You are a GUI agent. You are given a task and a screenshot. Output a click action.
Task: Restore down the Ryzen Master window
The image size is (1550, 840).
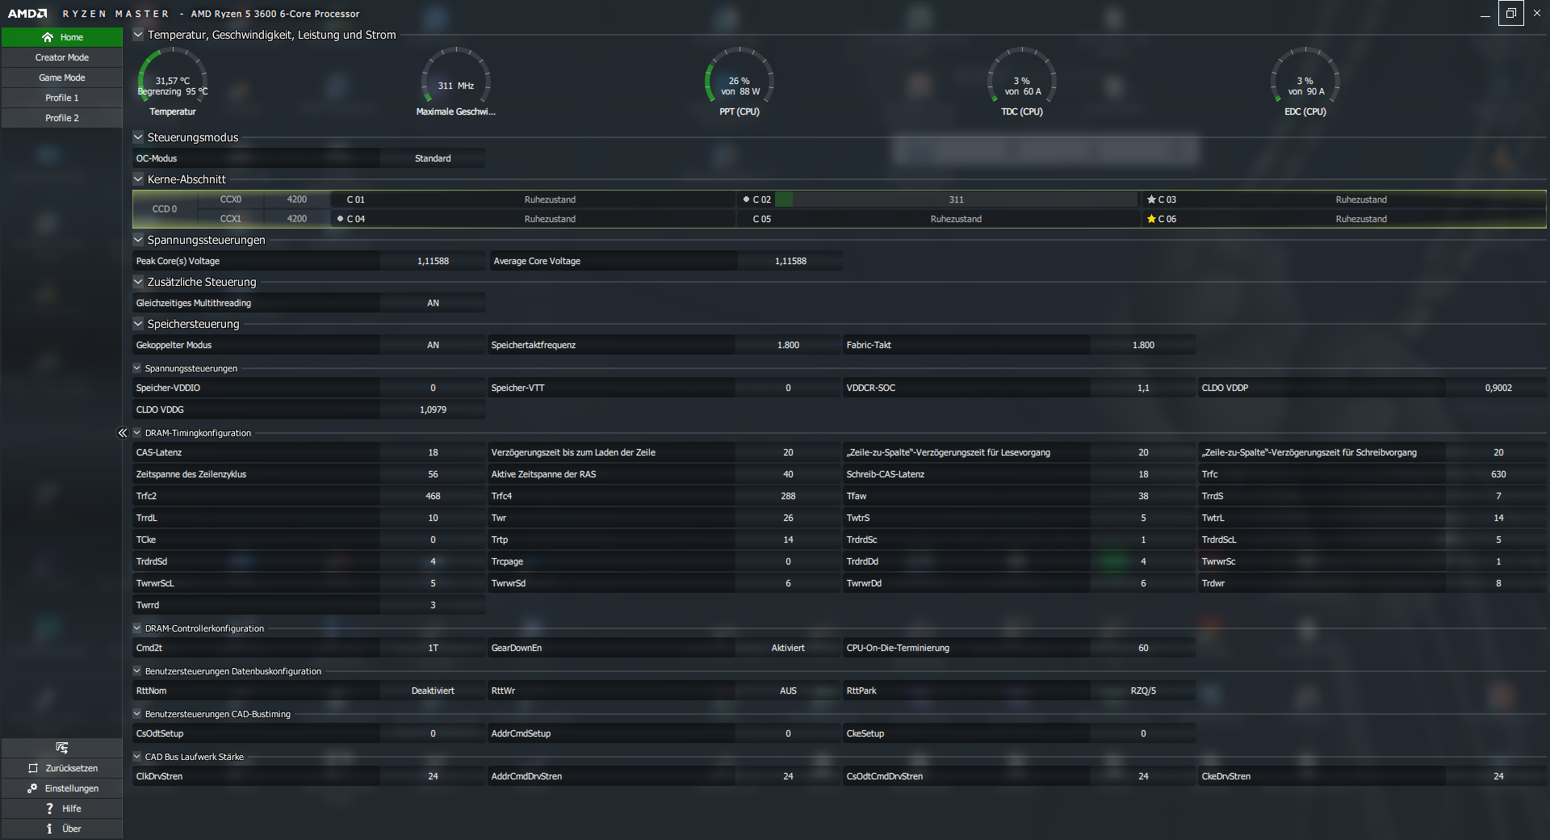[x=1511, y=14]
